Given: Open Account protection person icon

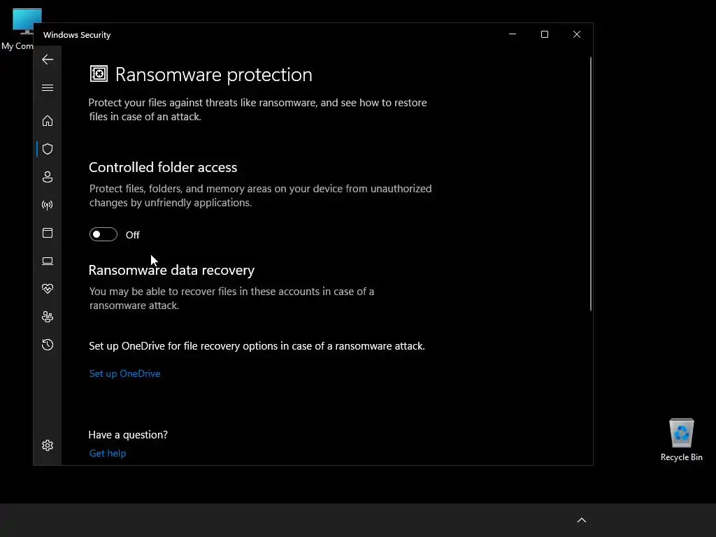Looking at the screenshot, I should pyautogui.click(x=48, y=177).
